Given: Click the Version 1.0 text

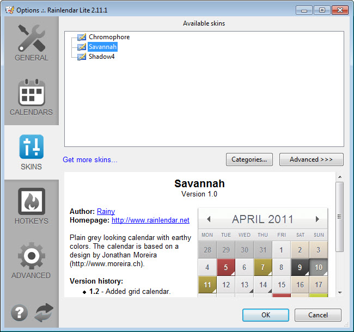Looking at the screenshot, I should tap(199, 194).
